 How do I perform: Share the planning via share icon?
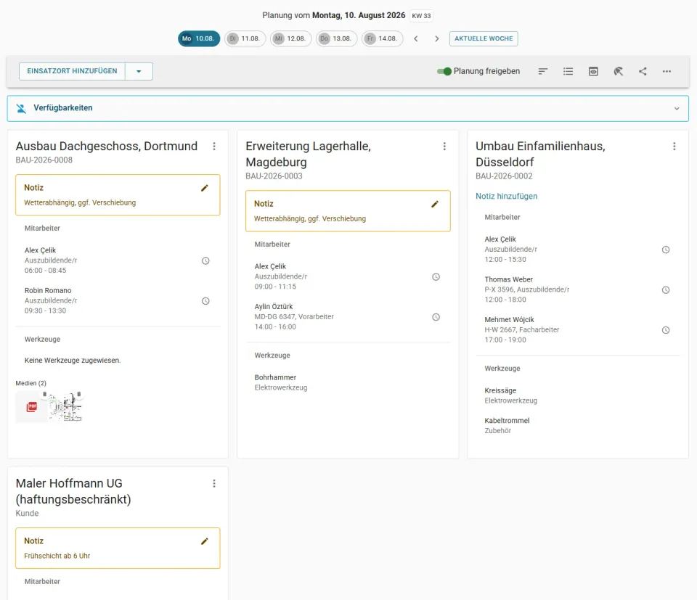[x=643, y=71]
